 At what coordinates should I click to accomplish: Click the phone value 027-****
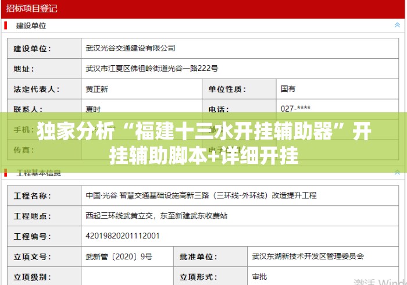pyautogui.click(x=295, y=109)
